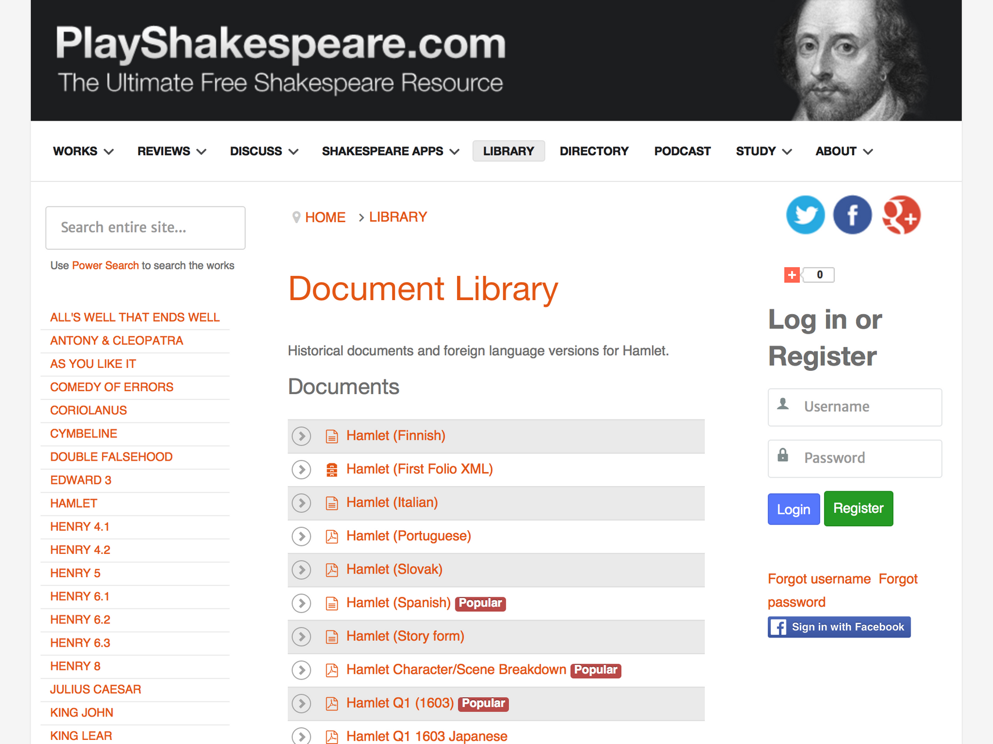Open the Facebook social icon
Screen dimensions: 993x744
[852, 215]
